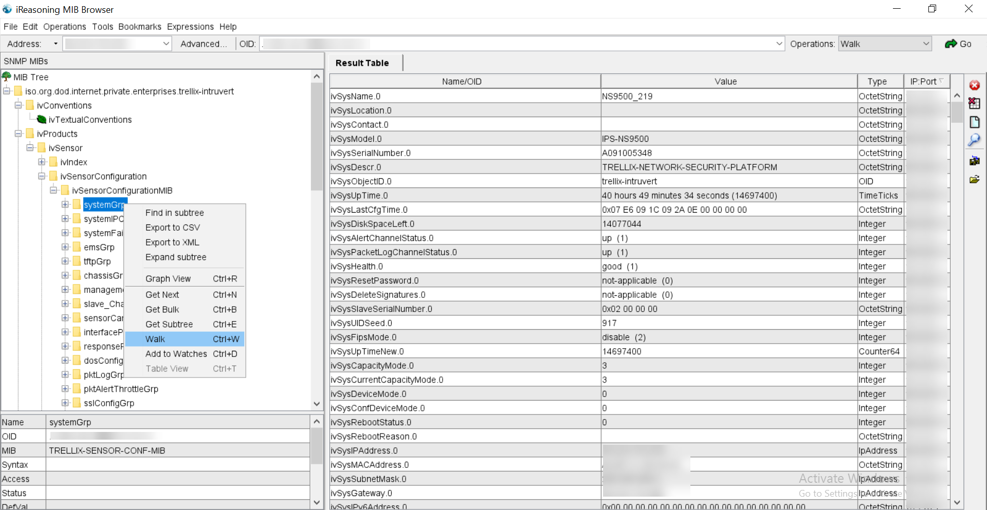Click the Clear result table icon
Image resolution: width=987 pixels, height=510 pixels.
(x=974, y=103)
